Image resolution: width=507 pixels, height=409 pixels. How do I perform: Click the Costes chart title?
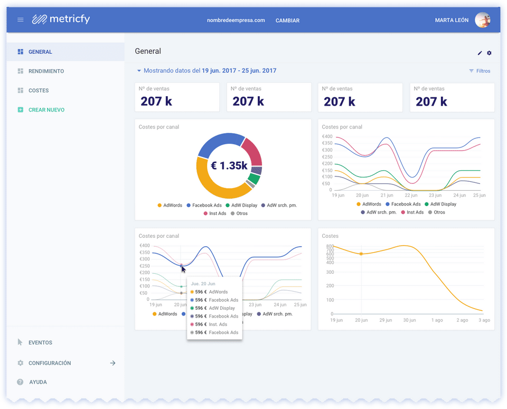[x=330, y=236]
